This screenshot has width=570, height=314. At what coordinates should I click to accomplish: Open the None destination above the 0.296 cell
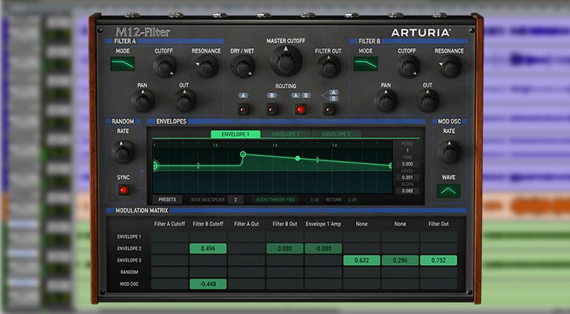[400, 224]
